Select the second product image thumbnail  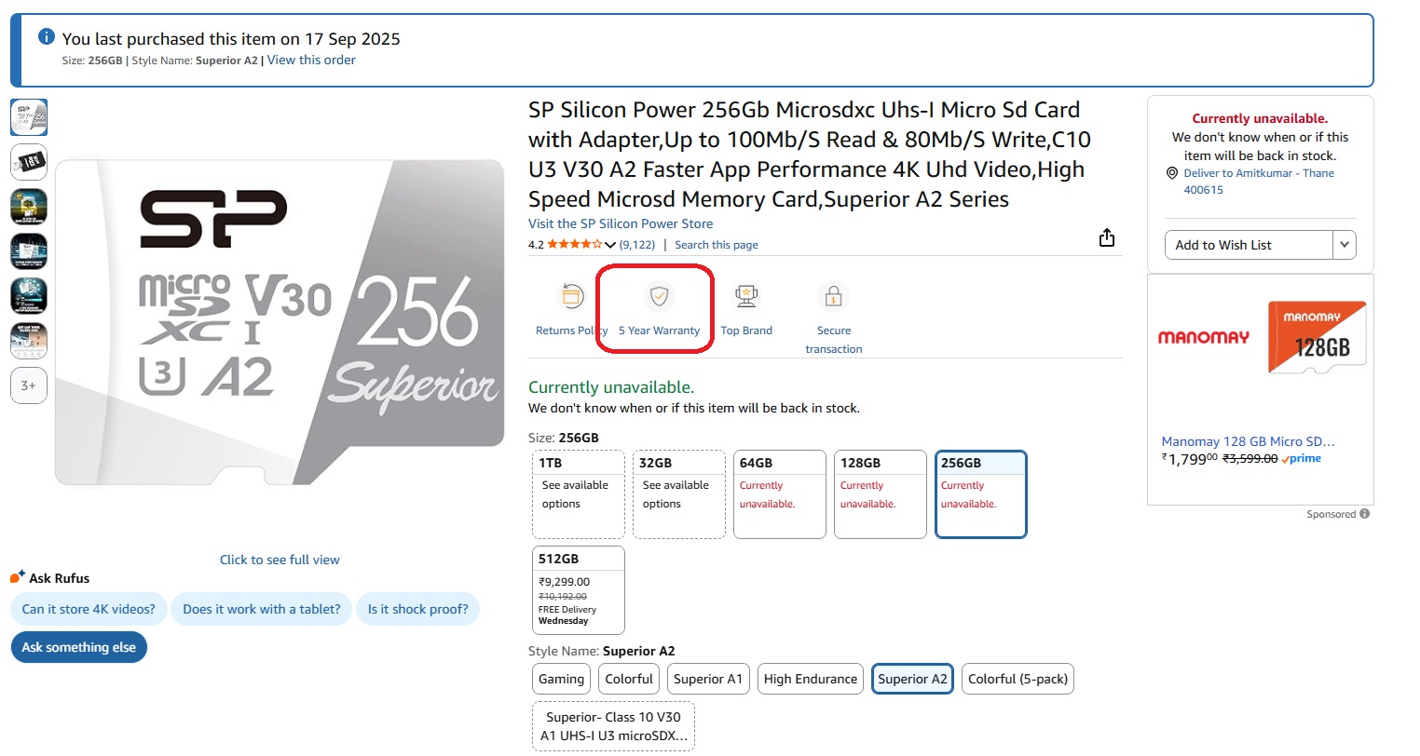tap(29, 162)
